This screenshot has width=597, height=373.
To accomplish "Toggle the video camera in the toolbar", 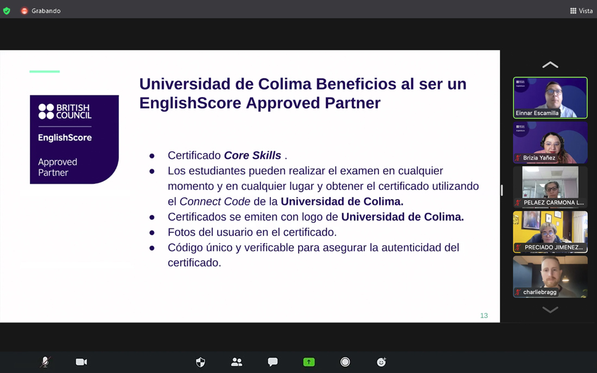I will click(x=81, y=362).
